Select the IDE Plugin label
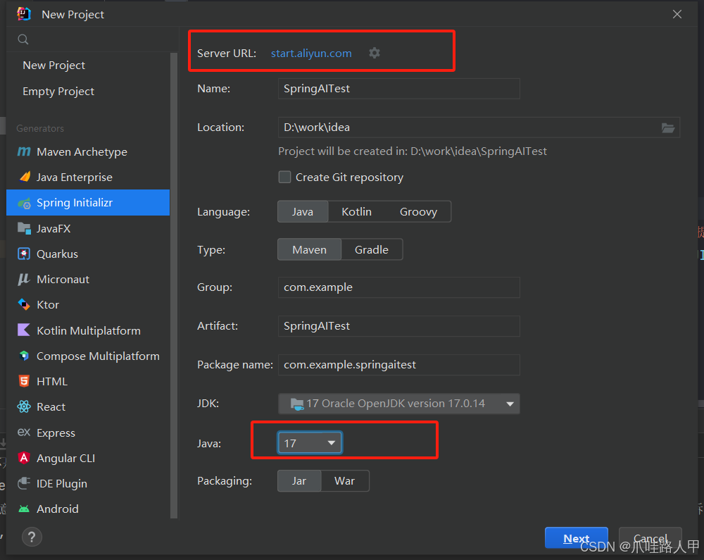 [61, 484]
